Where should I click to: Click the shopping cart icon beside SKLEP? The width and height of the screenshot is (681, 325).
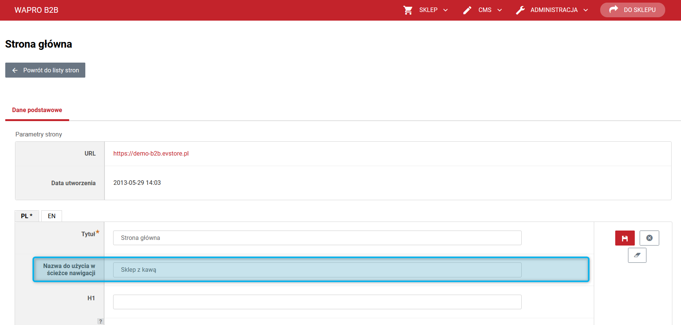[x=408, y=10]
